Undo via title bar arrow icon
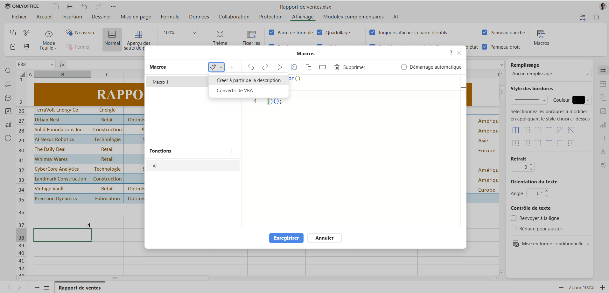 [x=84, y=6]
